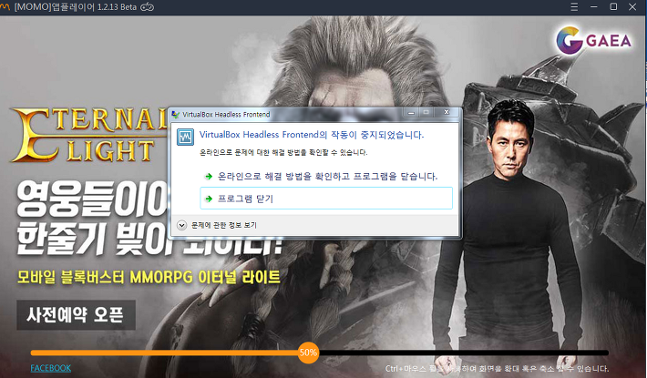Click 온라인으로 해결 방법을 확인하고 프로그램을 닫습니다
This screenshot has width=647, height=378.
coord(327,177)
